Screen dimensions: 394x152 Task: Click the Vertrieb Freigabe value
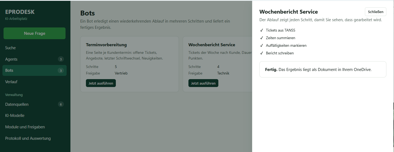click(121, 73)
